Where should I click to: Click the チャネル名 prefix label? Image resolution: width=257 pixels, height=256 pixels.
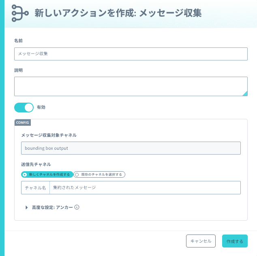pos(35,187)
